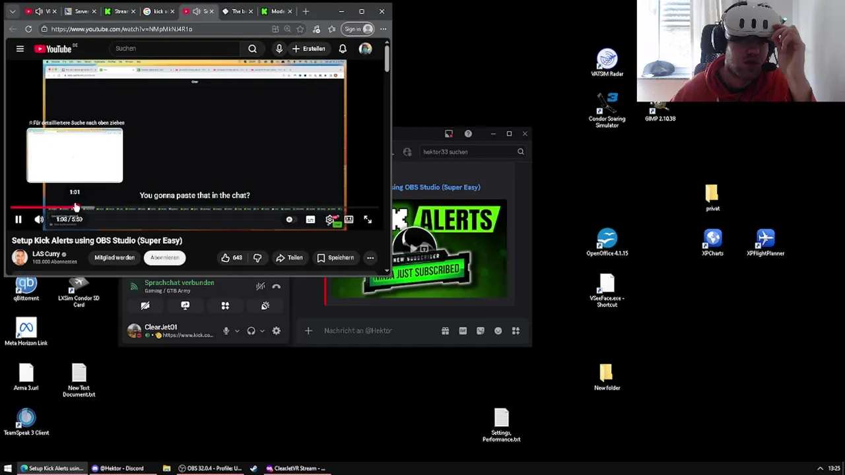845x475 pixels.
Task: Open YouTube player settings gear
Action: pyautogui.click(x=329, y=220)
